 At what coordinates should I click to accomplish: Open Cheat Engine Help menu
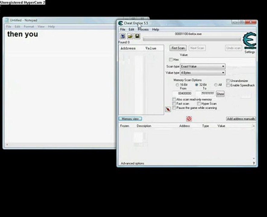155,30
